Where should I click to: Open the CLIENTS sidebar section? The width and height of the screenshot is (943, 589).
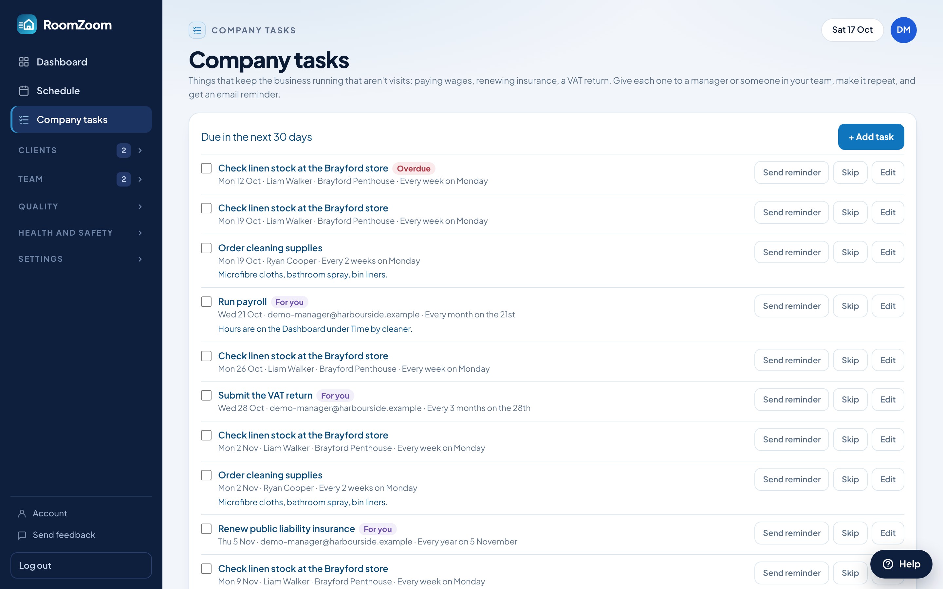[x=81, y=151]
